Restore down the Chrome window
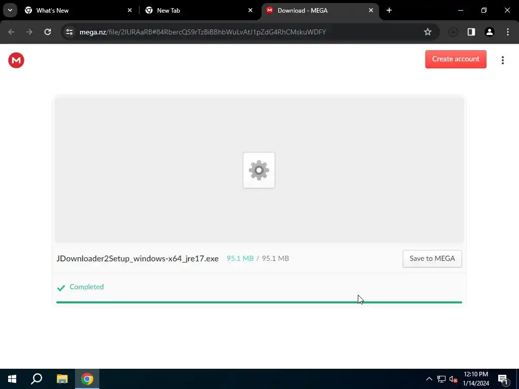519x389 pixels. coord(484,11)
